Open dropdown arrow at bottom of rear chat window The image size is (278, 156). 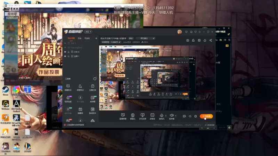point(202,128)
